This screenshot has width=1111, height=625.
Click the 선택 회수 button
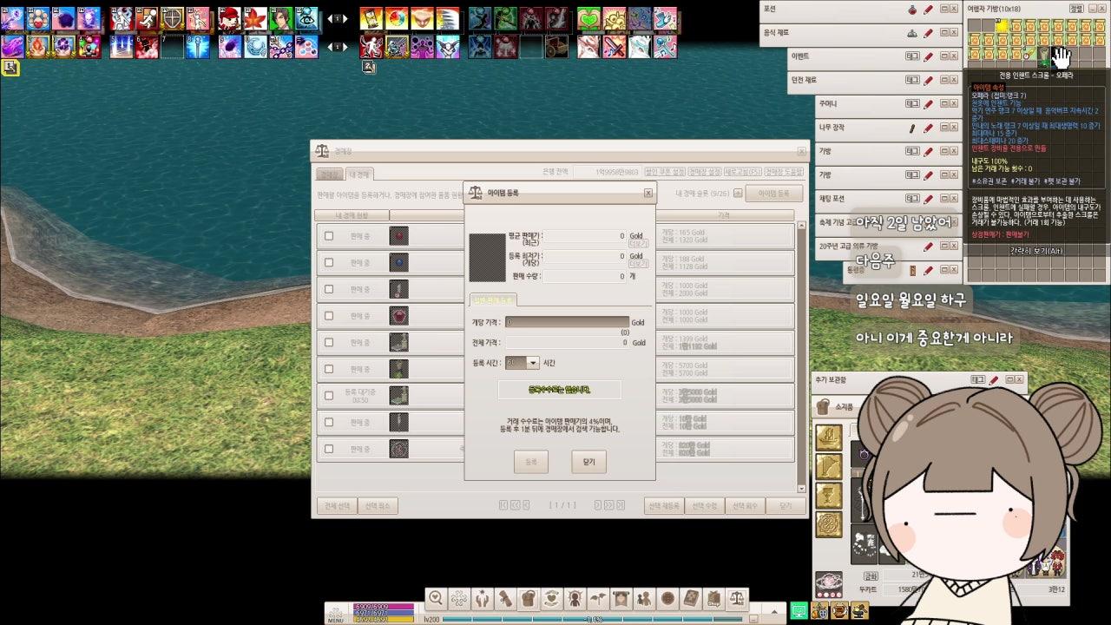point(745,505)
